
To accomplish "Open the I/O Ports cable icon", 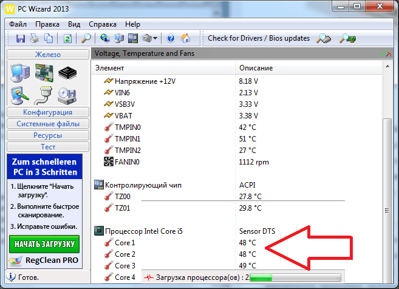I will click(x=44, y=94).
